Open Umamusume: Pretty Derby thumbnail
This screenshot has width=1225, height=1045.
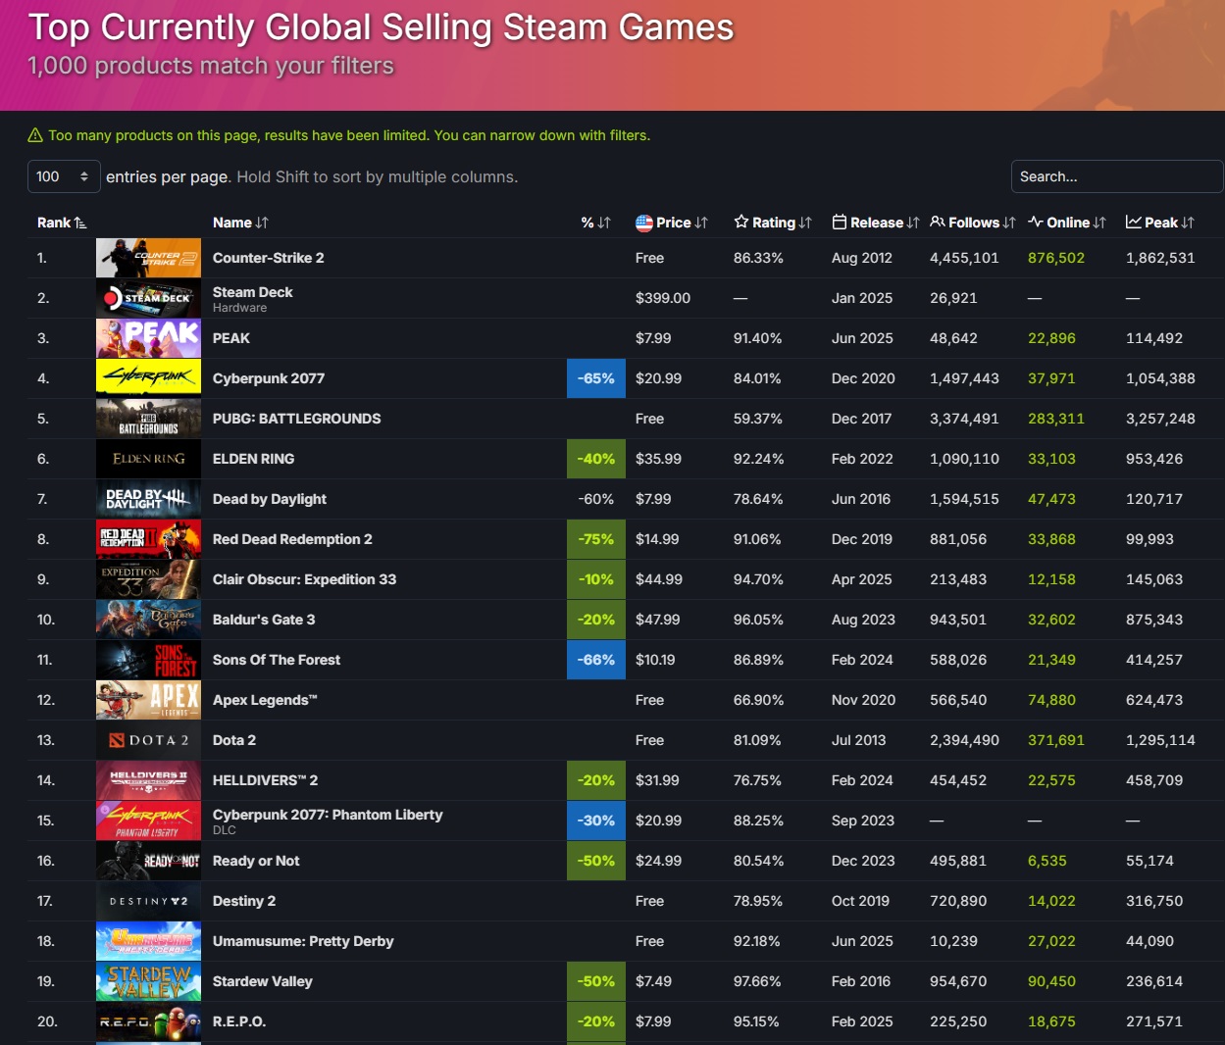click(148, 941)
